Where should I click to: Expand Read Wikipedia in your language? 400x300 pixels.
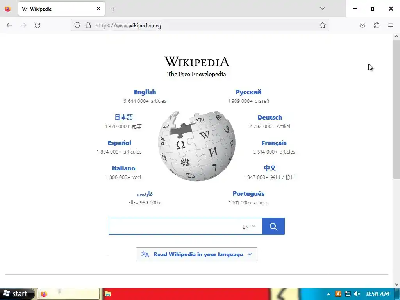(x=197, y=254)
